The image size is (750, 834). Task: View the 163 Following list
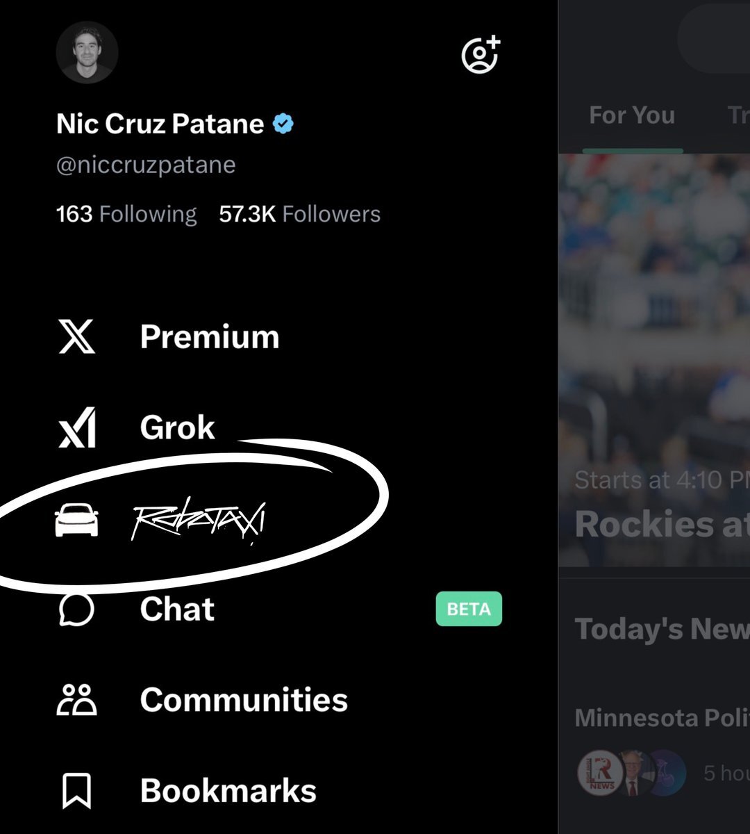click(x=126, y=214)
